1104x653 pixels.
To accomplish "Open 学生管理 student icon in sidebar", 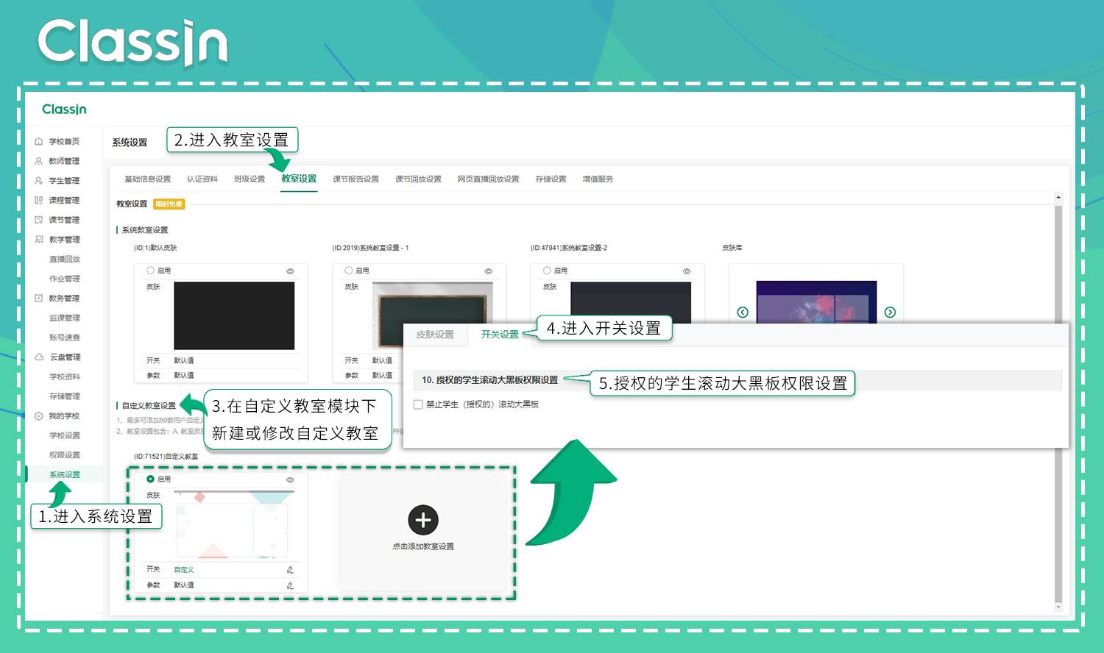I will (x=39, y=180).
